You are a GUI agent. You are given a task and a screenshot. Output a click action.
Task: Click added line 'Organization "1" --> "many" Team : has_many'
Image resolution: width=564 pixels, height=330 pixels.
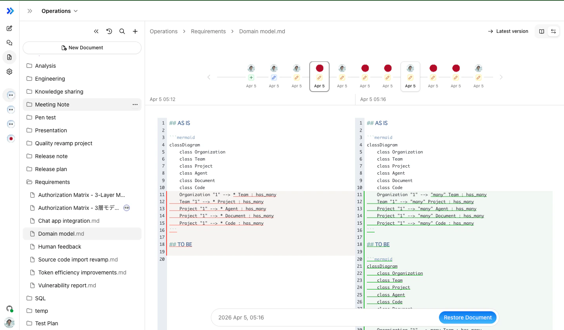[x=432, y=195]
